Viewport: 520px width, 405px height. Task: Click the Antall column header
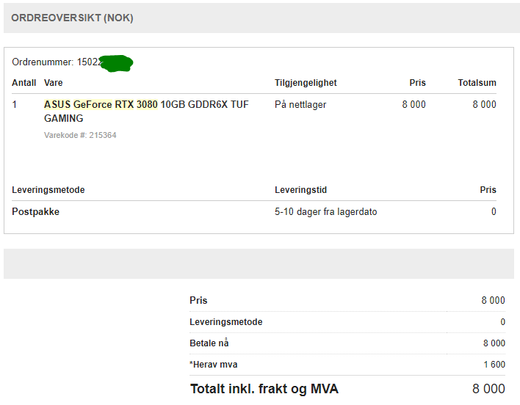pos(24,83)
